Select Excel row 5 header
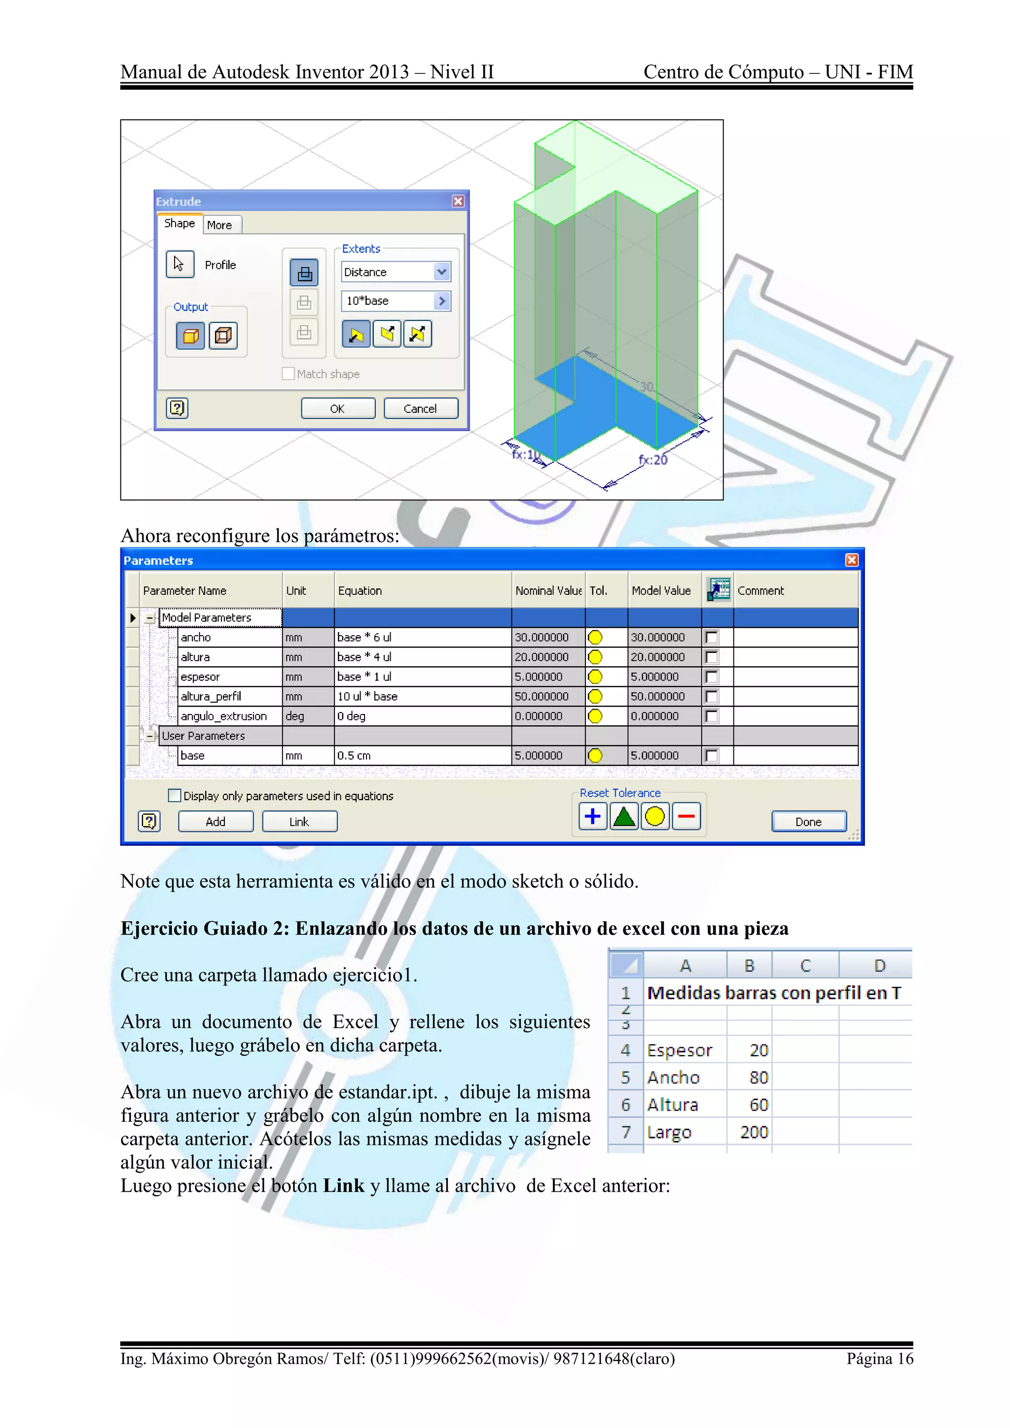 pos(626,1077)
